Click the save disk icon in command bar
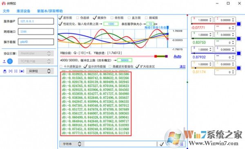 (4, 71)
